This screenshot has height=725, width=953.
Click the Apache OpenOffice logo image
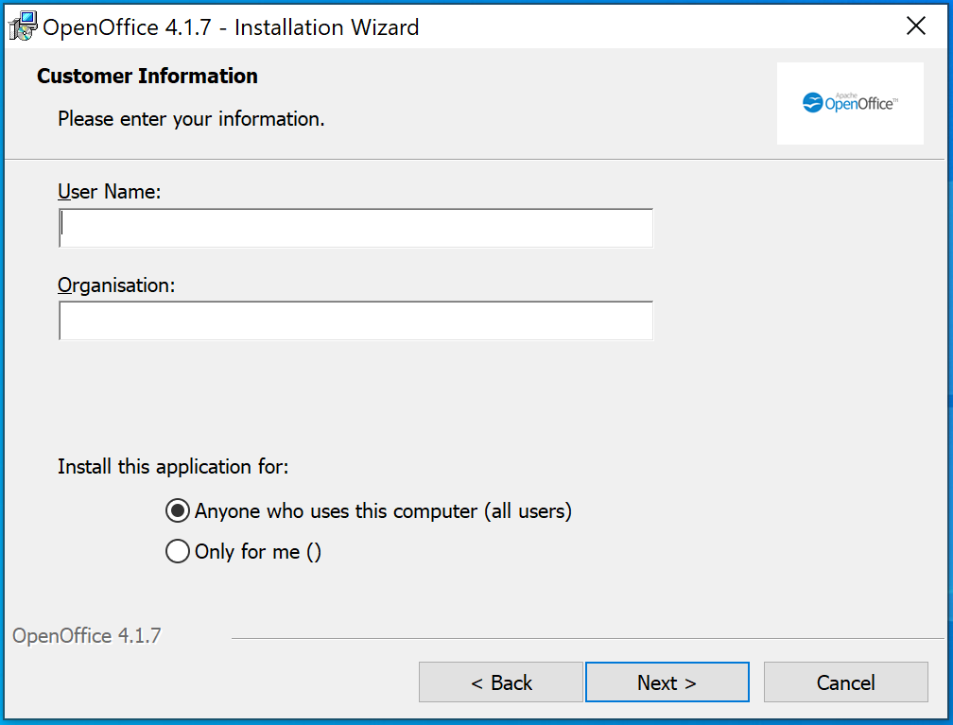point(850,103)
